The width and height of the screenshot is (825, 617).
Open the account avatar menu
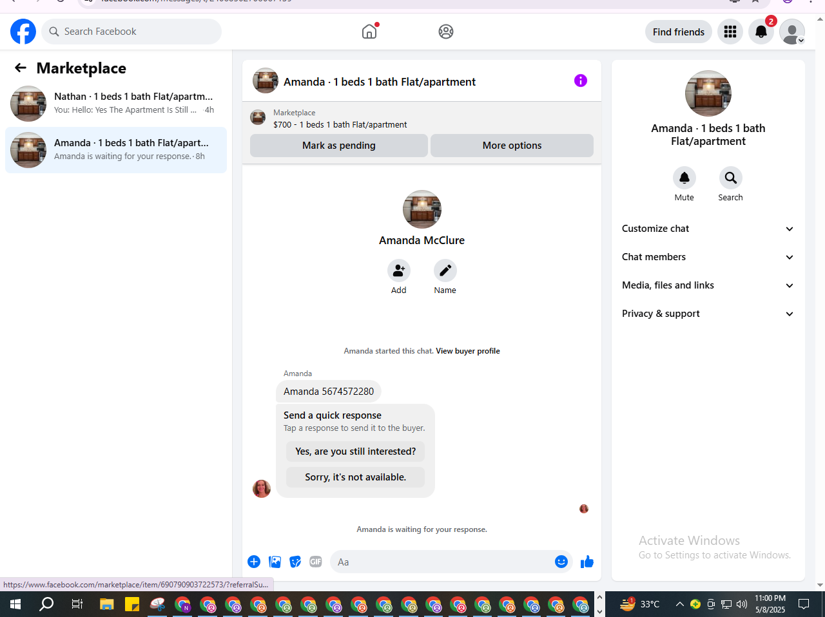(792, 32)
